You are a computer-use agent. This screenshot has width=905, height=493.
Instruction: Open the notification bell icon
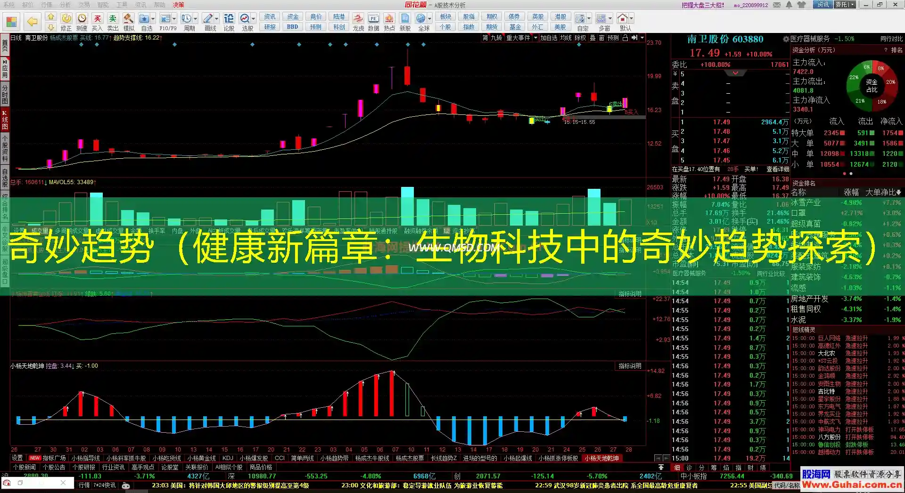coord(789,5)
